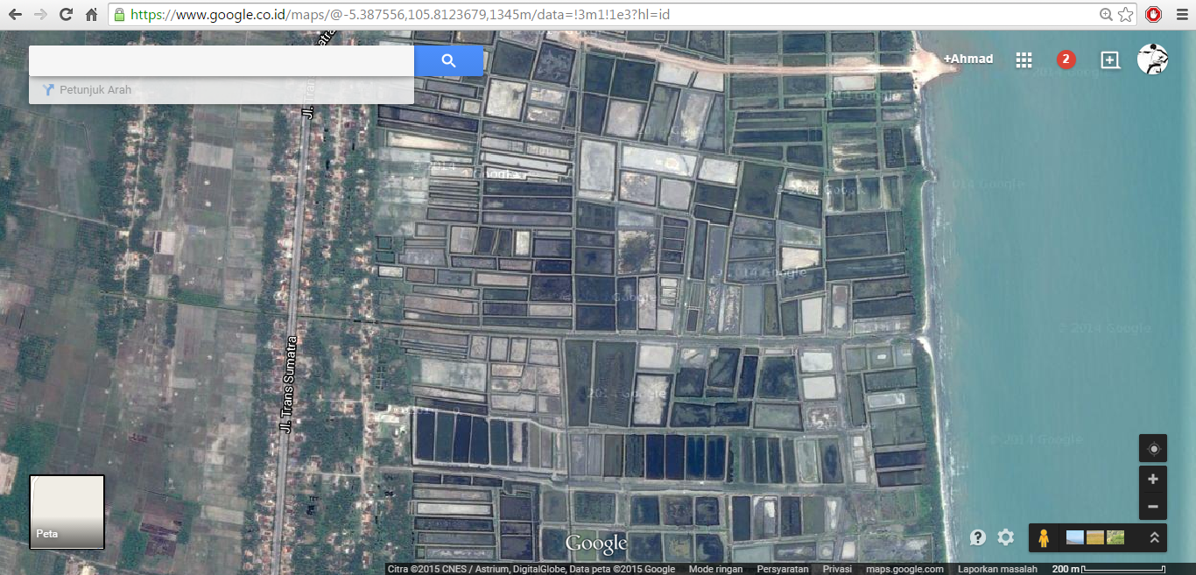The width and height of the screenshot is (1196, 575).
Task: Open the +Ahmad Google+ profile link
Action: click(968, 59)
